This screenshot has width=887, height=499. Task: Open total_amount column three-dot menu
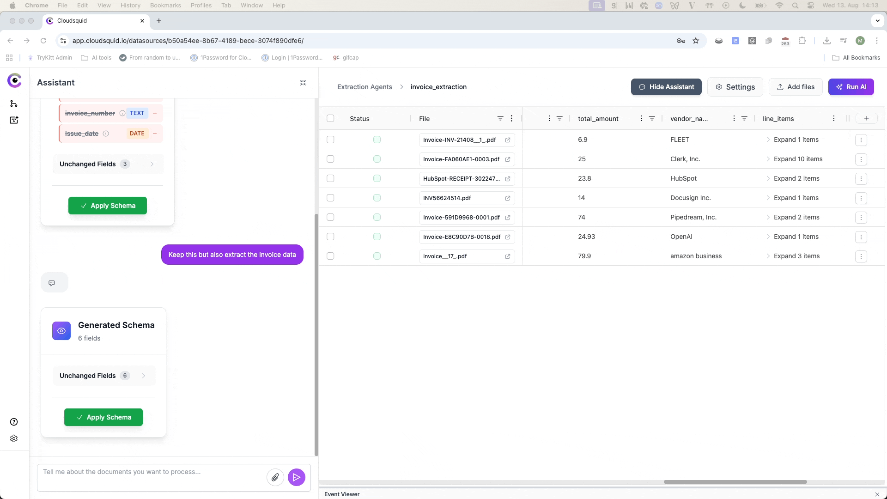pyautogui.click(x=642, y=119)
